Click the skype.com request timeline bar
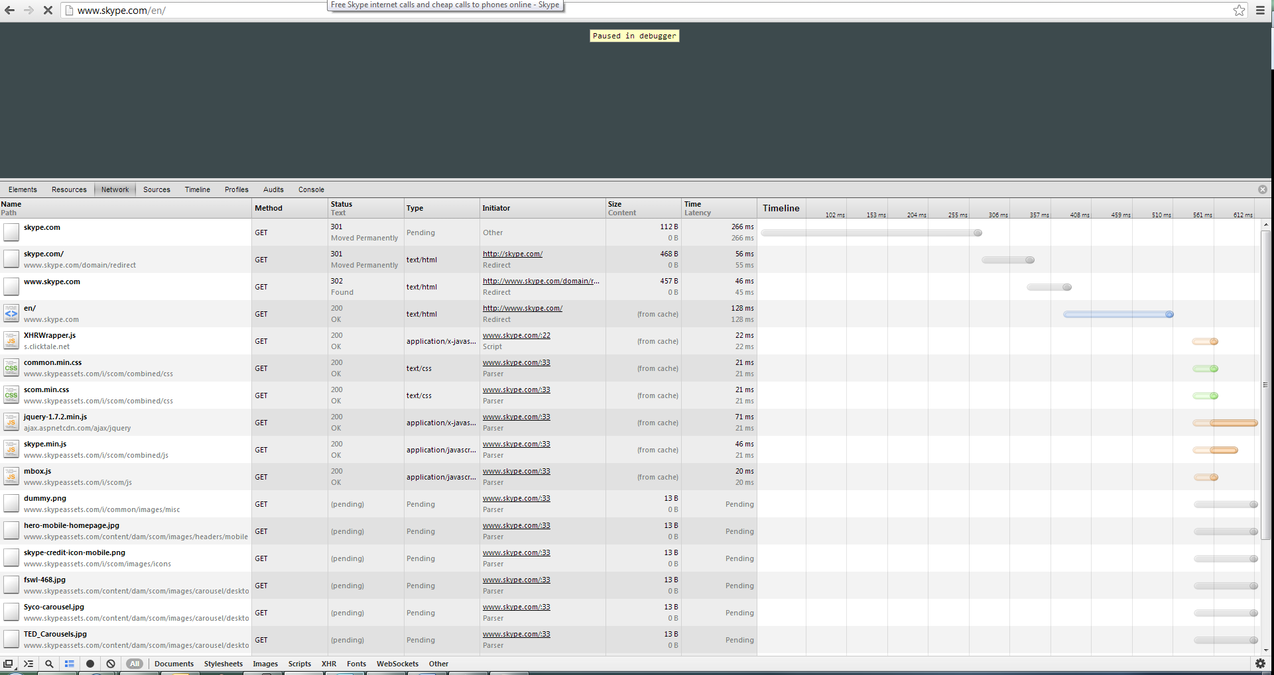Viewport: 1274px width, 675px height. click(871, 233)
